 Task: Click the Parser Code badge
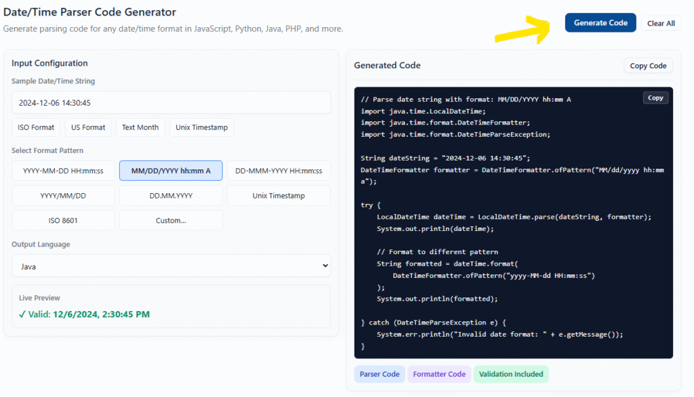click(x=379, y=374)
